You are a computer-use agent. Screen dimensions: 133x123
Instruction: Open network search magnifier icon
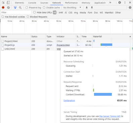click(x=20, y=8)
